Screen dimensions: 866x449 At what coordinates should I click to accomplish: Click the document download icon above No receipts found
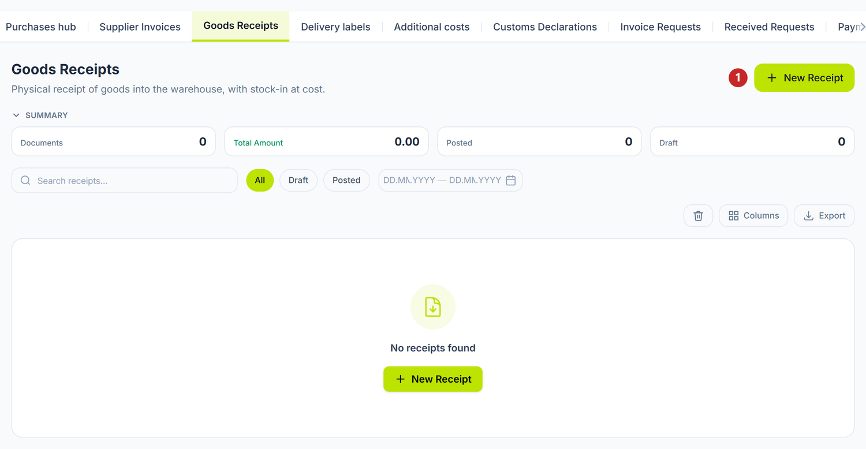(433, 307)
